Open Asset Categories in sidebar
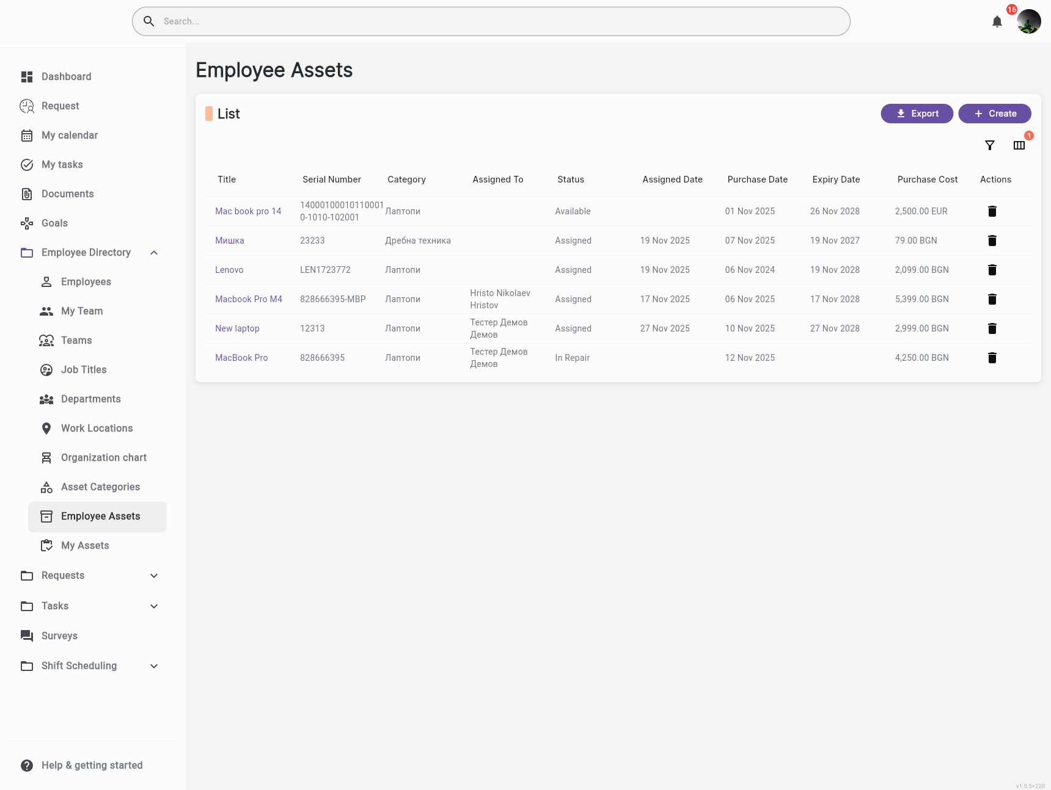The height and width of the screenshot is (790, 1051). 100,487
